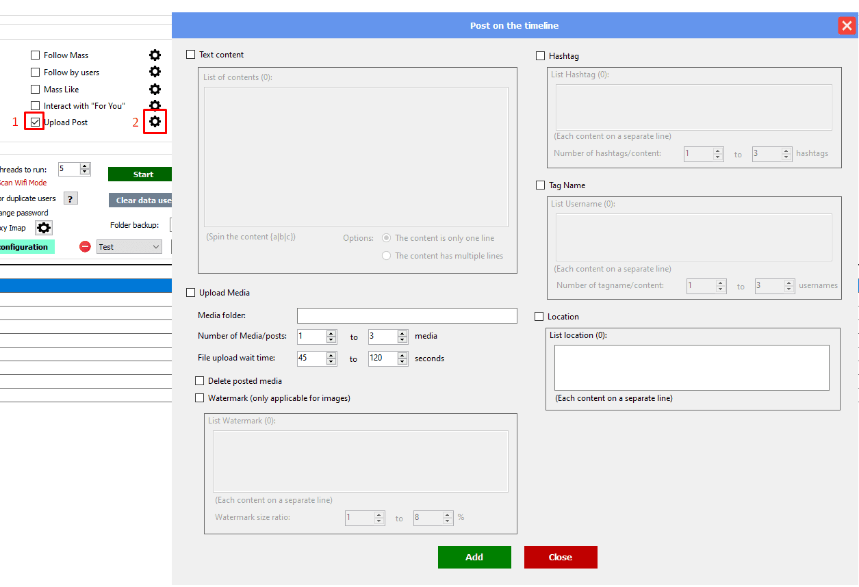Open settings gear next to Imap

(x=44, y=228)
